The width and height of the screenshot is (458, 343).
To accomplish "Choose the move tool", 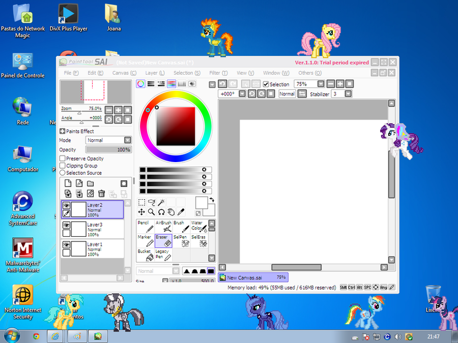I will pyautogui.click(x=141, y=212).
